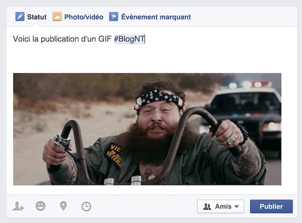Select the Statut tab label
The height and width of the screenshot is (223, 302).
point(37,17)
